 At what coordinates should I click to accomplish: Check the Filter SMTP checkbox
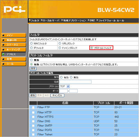coord(33,126)
